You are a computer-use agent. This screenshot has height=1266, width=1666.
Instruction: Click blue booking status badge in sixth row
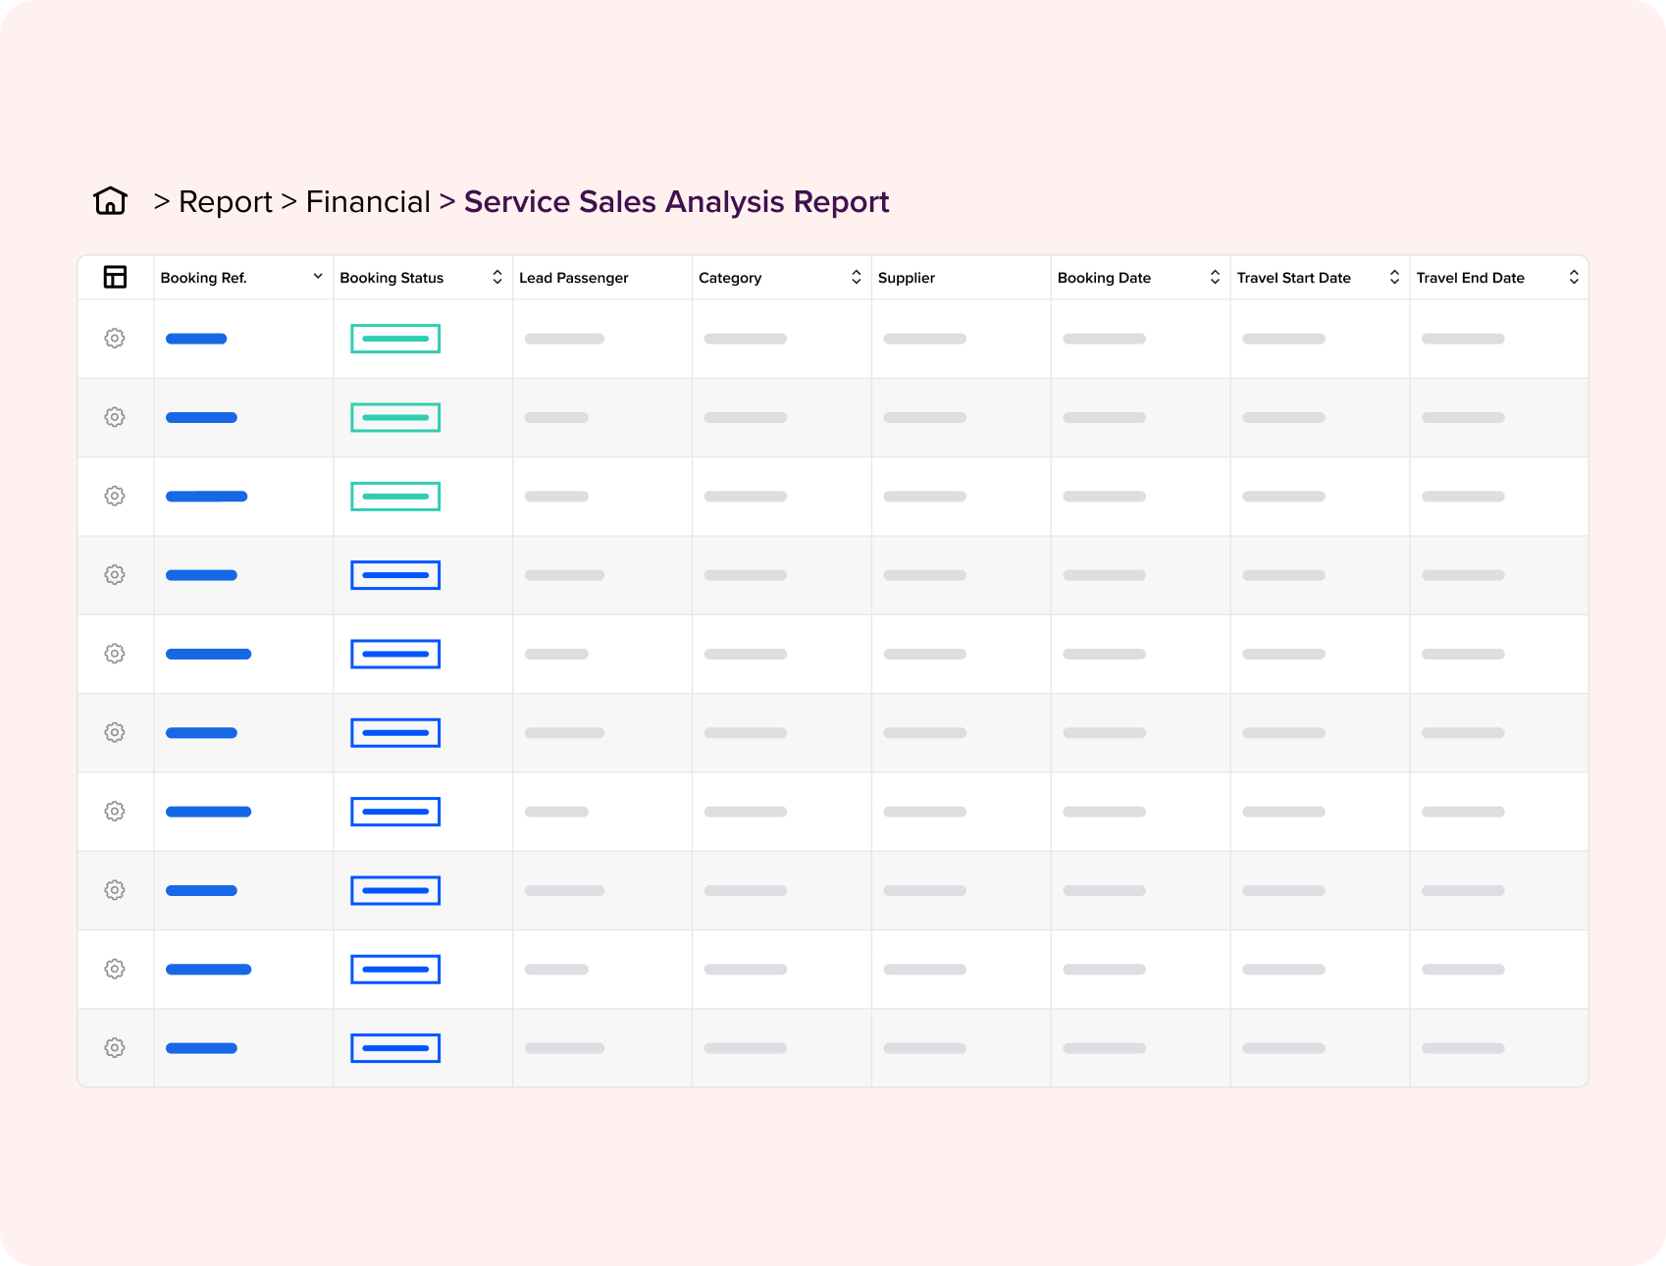tap(395, 733)
